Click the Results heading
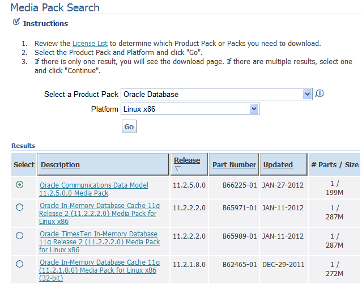This screenshot has height=284, width=362. point(23,146)
